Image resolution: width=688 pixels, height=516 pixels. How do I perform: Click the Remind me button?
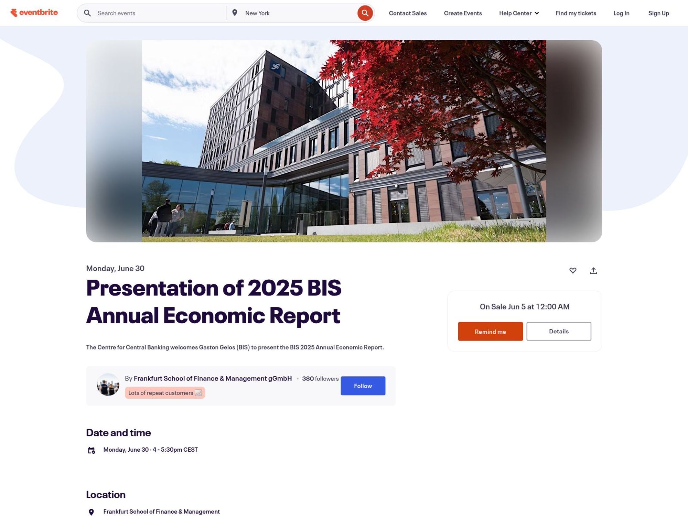point(490,331)
